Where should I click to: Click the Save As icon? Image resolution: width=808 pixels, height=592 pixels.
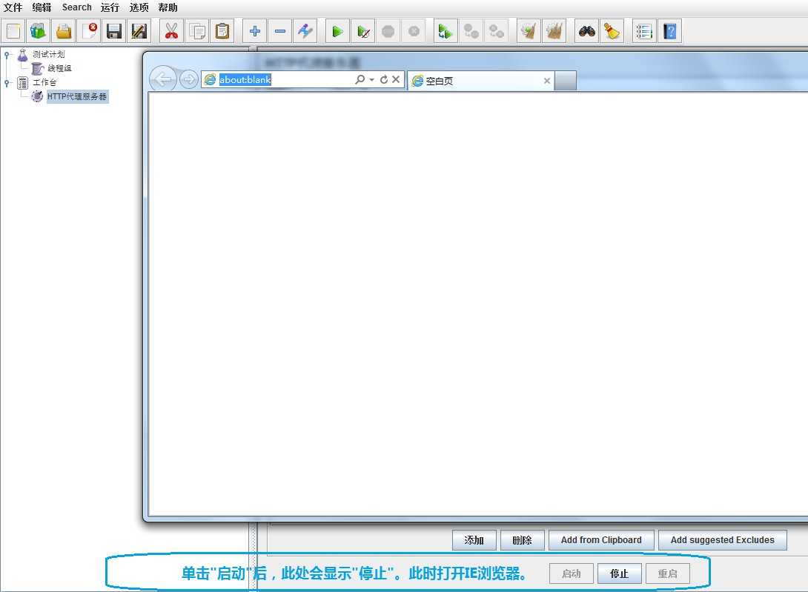click(x=139, y=31)
